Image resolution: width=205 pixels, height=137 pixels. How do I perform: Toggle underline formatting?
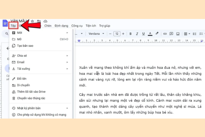pos(143,34)
